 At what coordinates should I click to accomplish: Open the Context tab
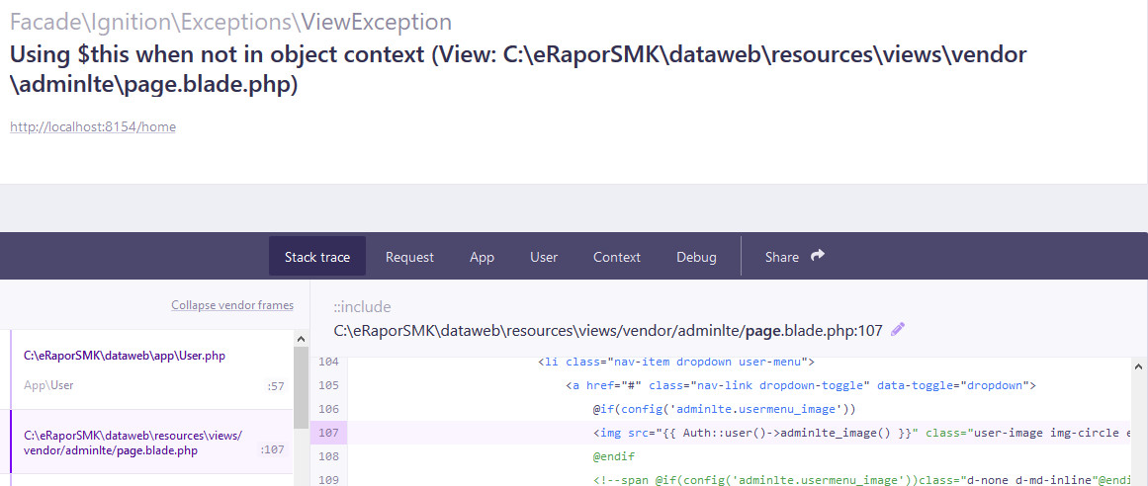(616, 257)
